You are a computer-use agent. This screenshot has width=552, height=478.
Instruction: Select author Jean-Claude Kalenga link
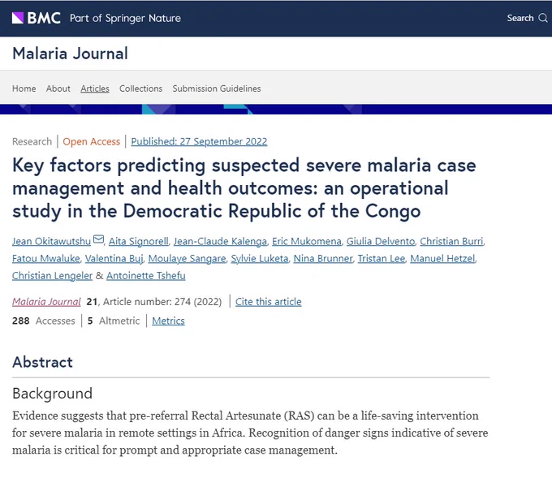click(x=220, y=242)
